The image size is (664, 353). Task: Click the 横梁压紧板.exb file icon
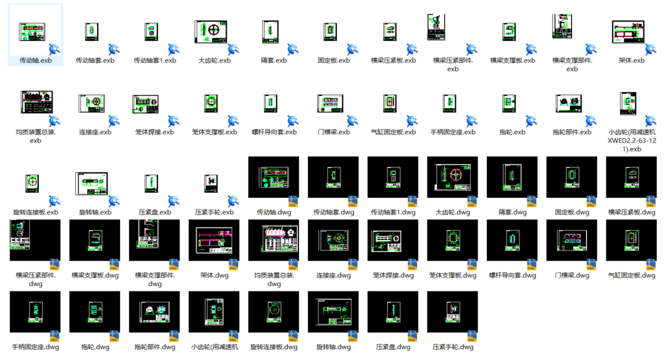[x=390, y=32]
